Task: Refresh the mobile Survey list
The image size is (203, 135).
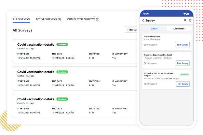Action: coord(190,20)
